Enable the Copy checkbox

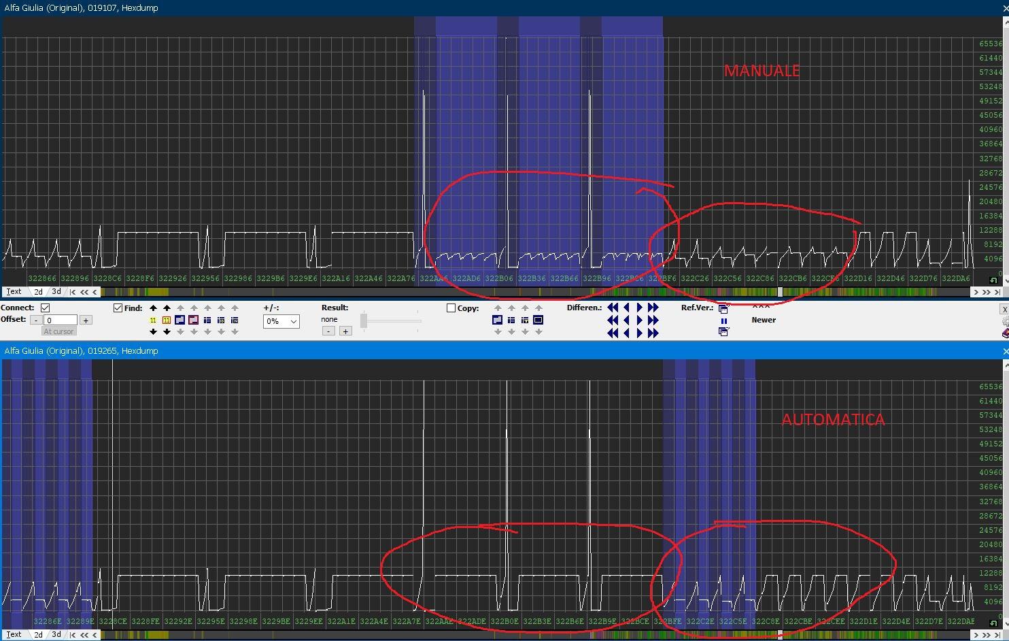(451, 308)
